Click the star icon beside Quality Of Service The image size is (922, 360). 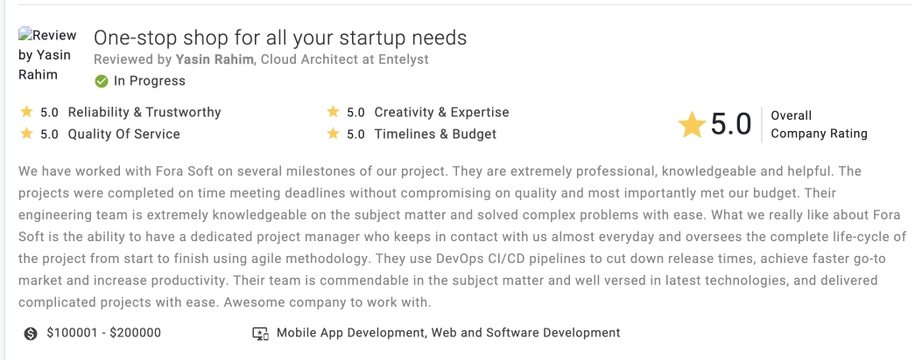26,133
